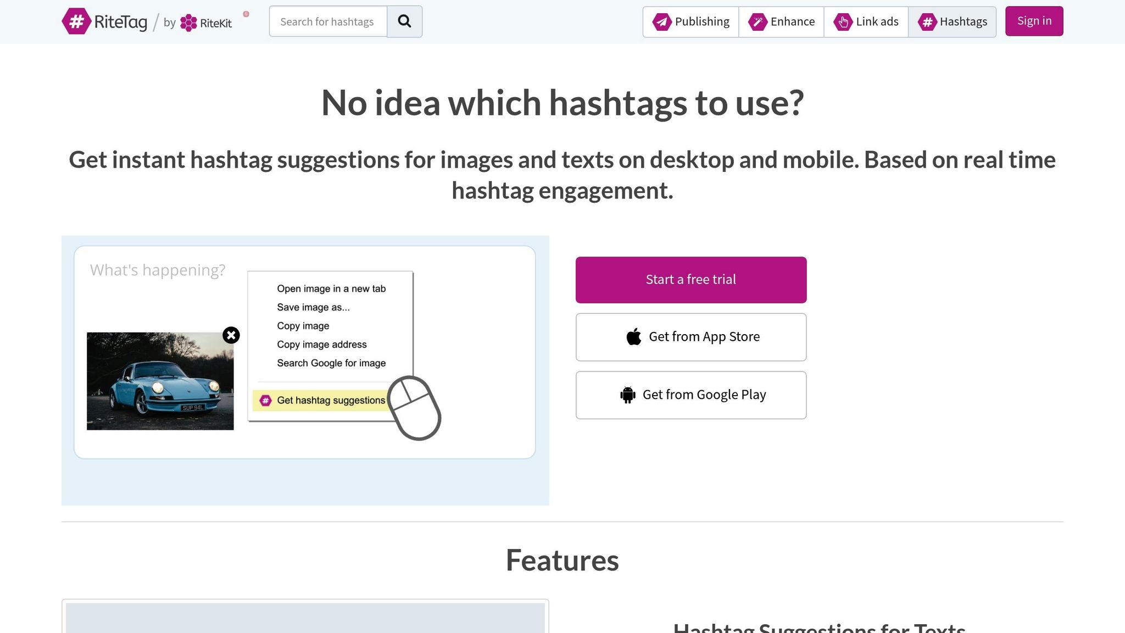The height and width of the screenshot is (633, 1125).
Task: Click the small red notification dot
Action: coord(246,14)
